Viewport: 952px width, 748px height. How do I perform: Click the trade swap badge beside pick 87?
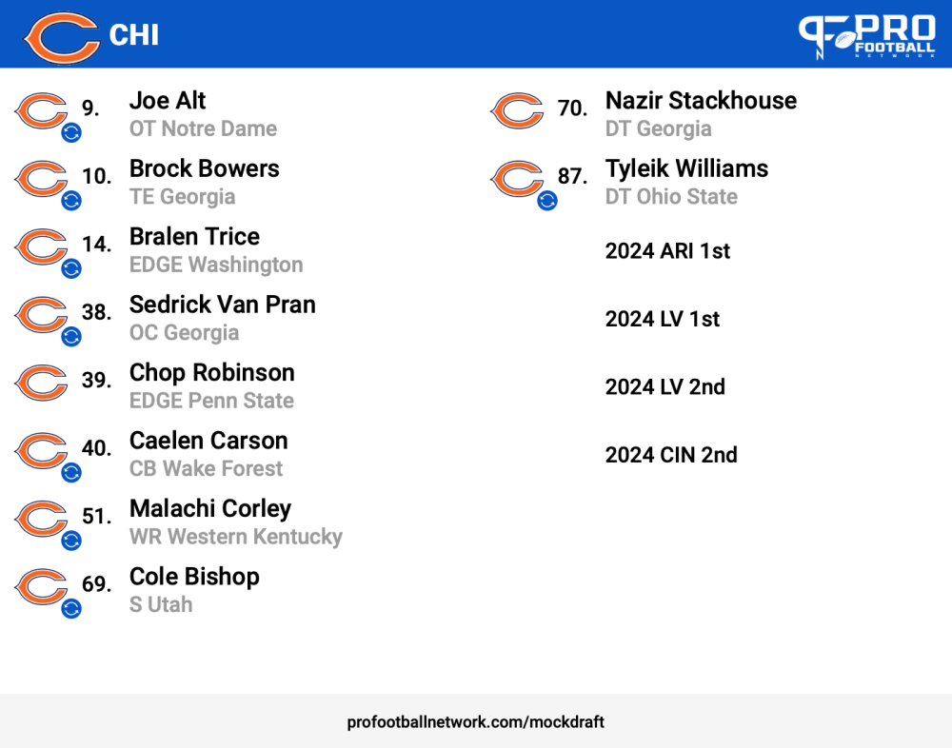pyautogui.click(x=547, y=201)
